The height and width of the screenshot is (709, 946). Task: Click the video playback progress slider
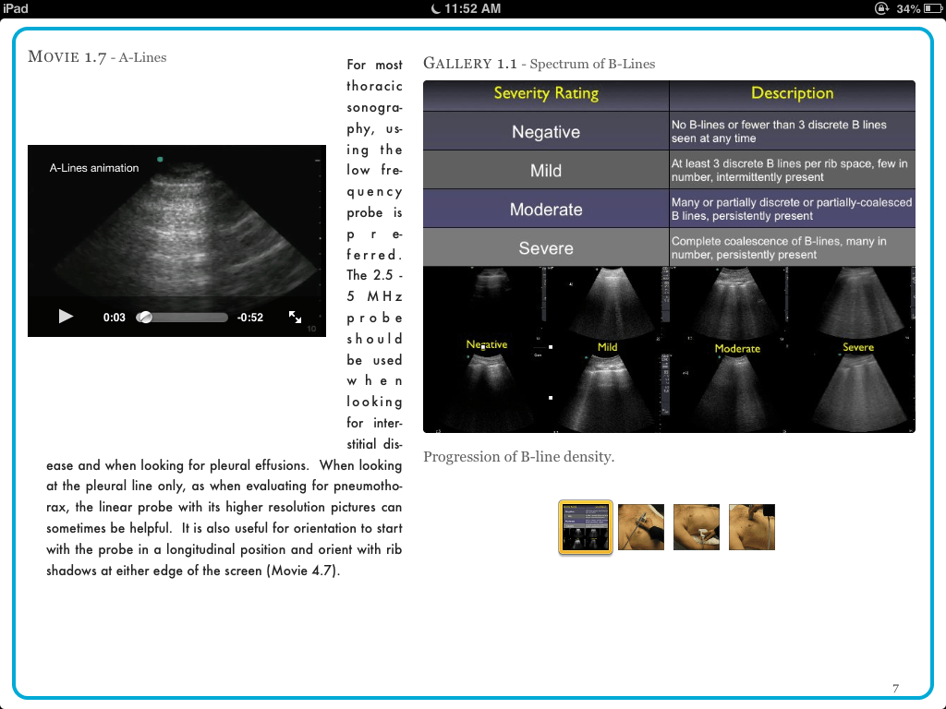click(x=182, y=317)
